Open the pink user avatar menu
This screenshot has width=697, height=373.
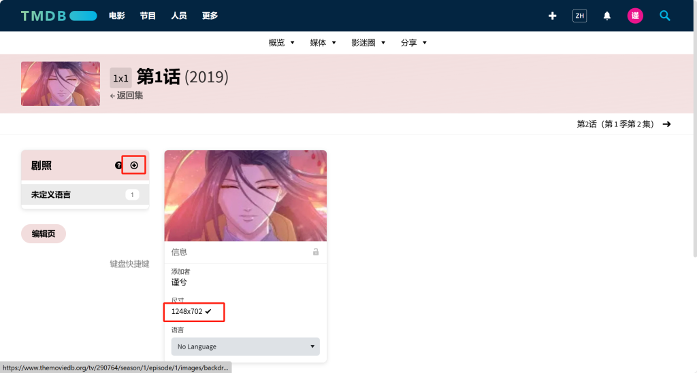635,16
